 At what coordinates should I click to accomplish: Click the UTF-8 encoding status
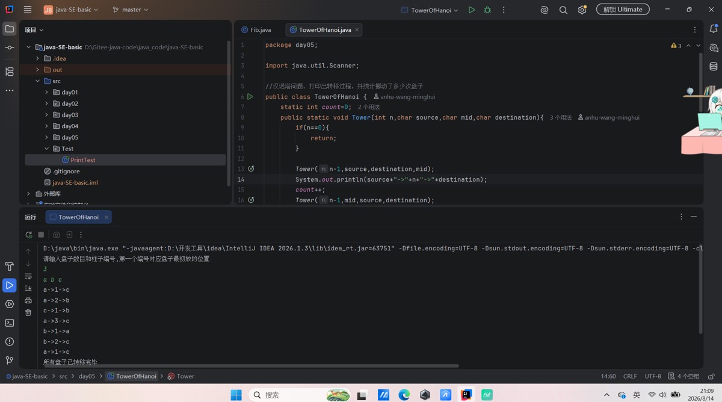click(653, 376)
